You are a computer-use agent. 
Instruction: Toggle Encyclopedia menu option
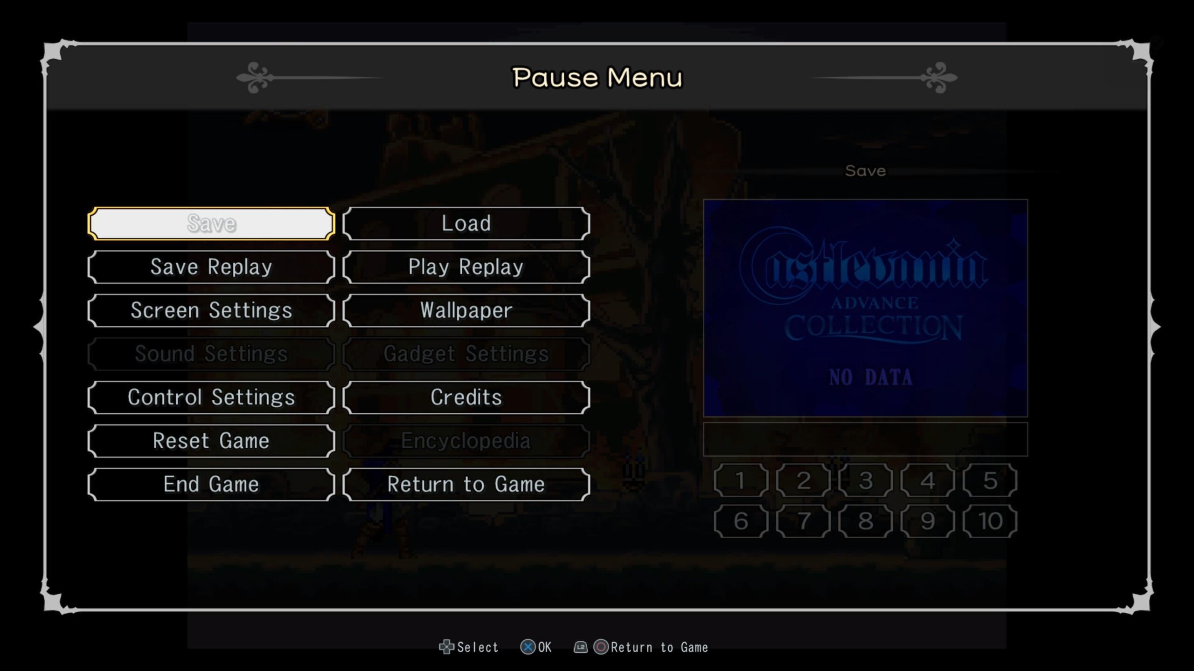[x=466, y=441]
